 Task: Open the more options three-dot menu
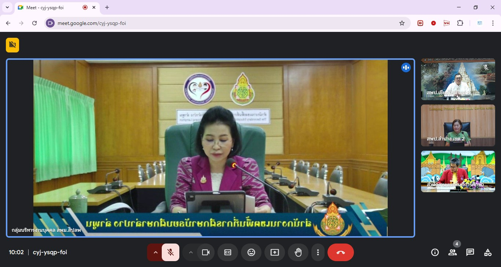click(x=318, y=252)
